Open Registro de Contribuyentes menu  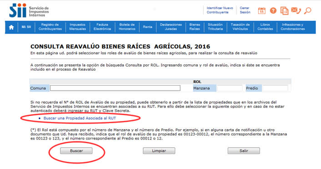(50, 27)
